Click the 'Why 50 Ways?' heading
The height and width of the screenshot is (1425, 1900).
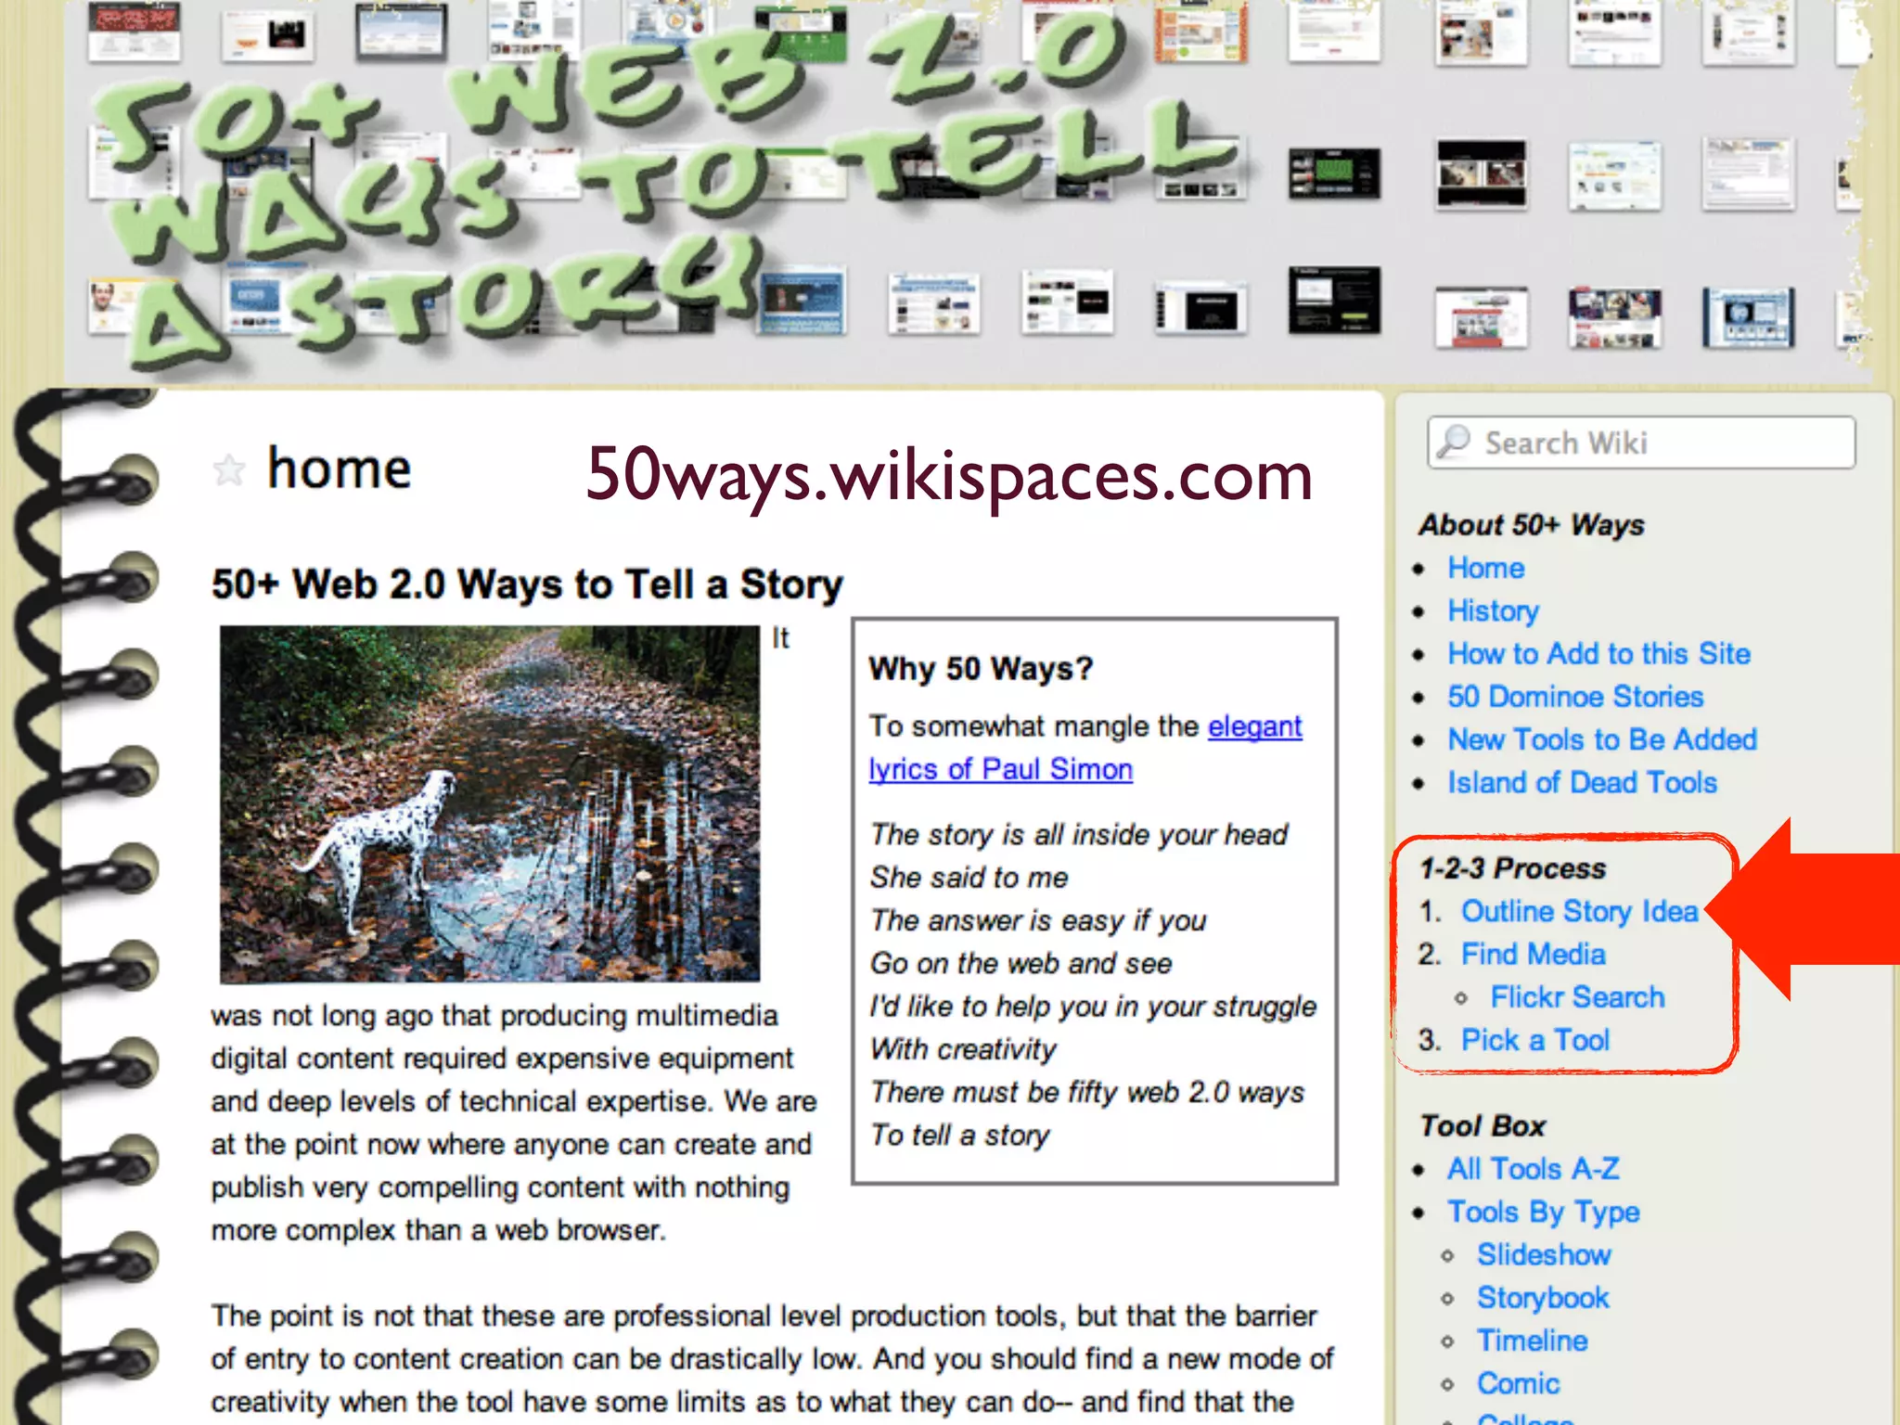pos(981,669)
